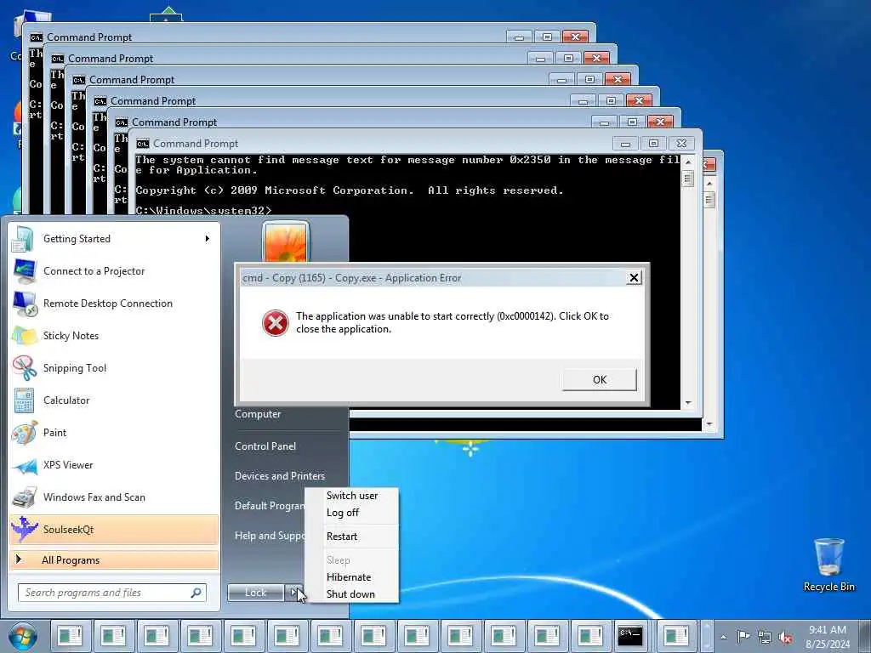
Task: Choose Switch user from power menu
Action: 352,496
